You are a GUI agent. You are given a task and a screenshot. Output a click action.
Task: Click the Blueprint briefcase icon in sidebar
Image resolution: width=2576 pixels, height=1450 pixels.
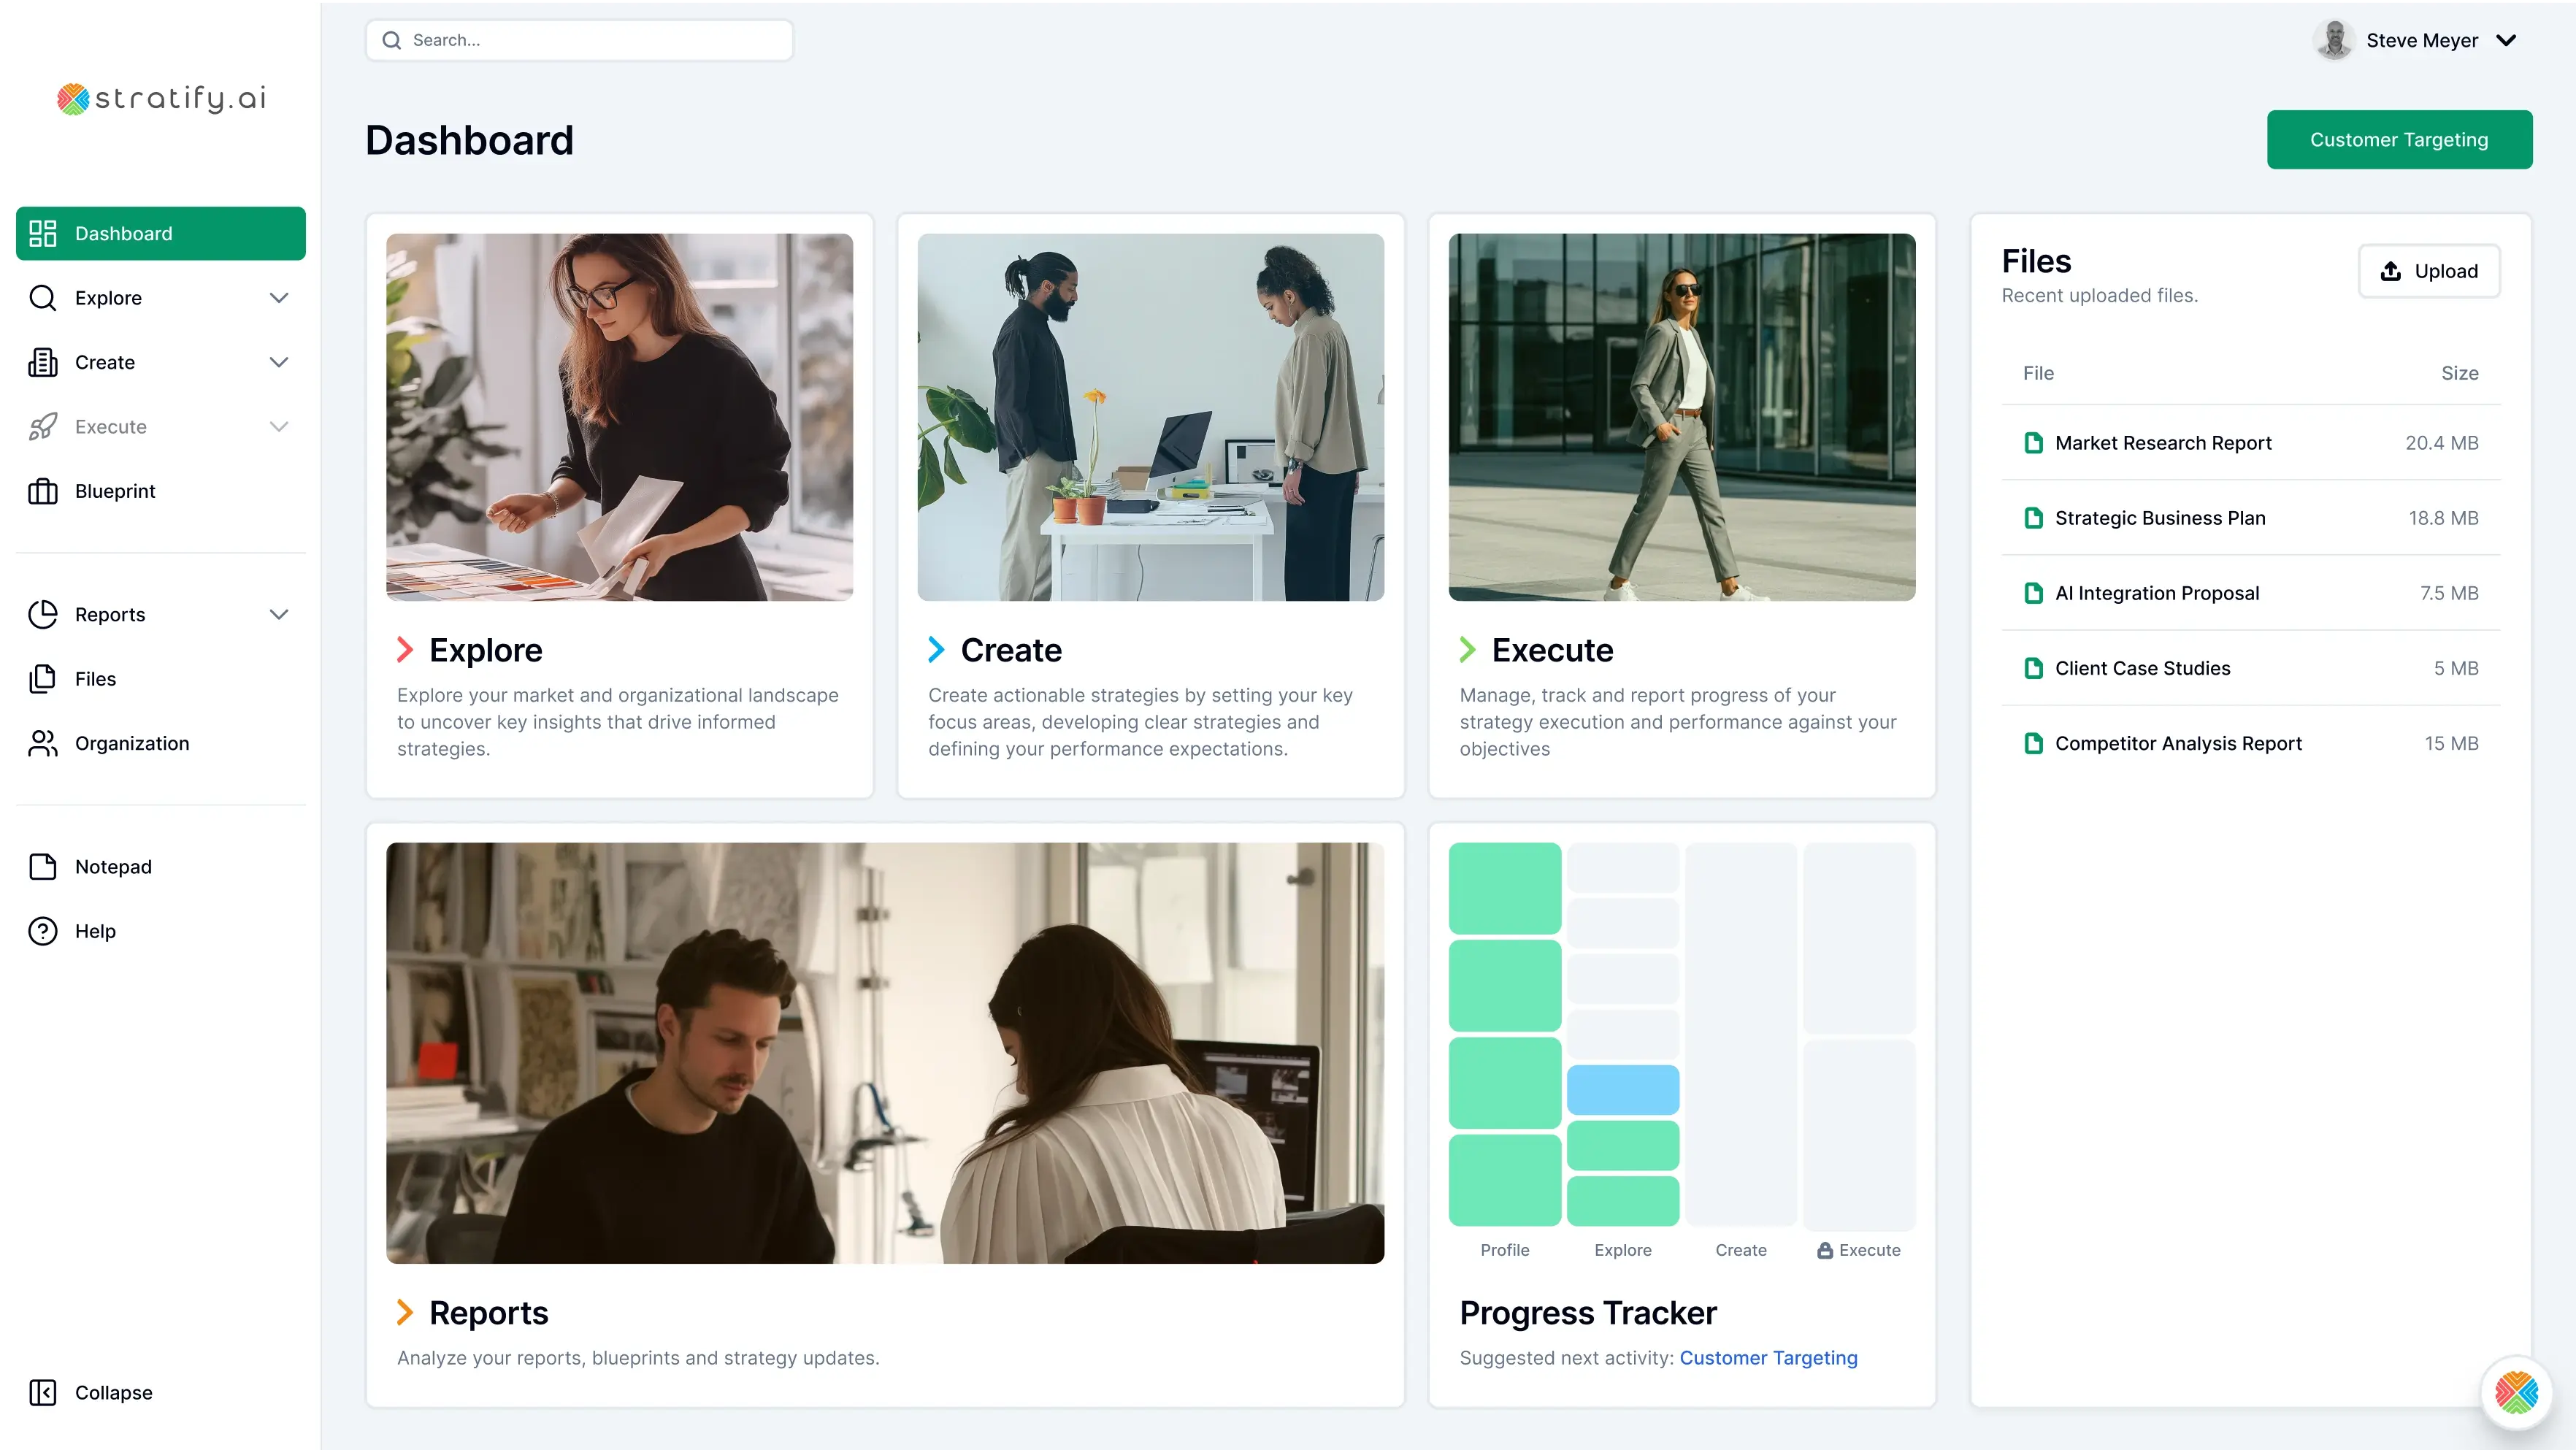point(42,491)
